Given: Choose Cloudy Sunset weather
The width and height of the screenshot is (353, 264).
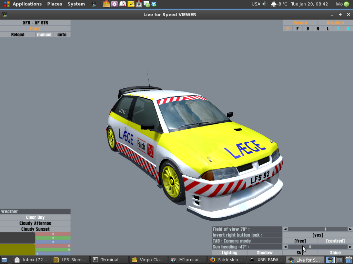Looking at the screenshot, I should (x=36, y=229).
